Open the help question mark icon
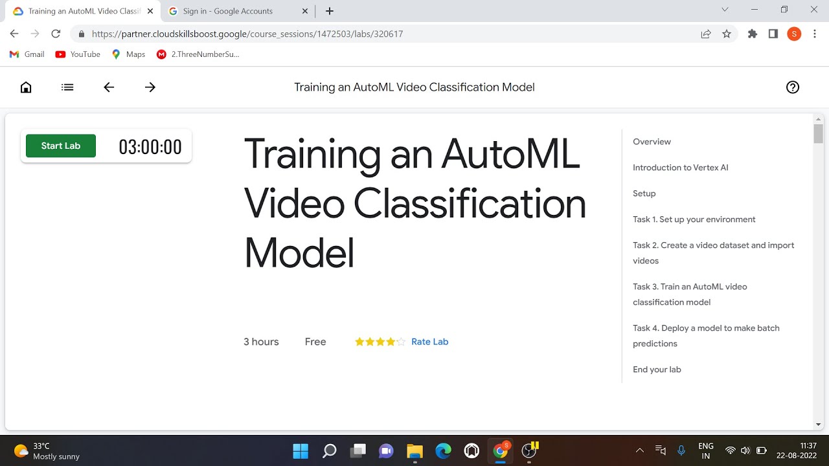Image resolution: width=829 pixels, height=466 pixels. pos(793,87)
